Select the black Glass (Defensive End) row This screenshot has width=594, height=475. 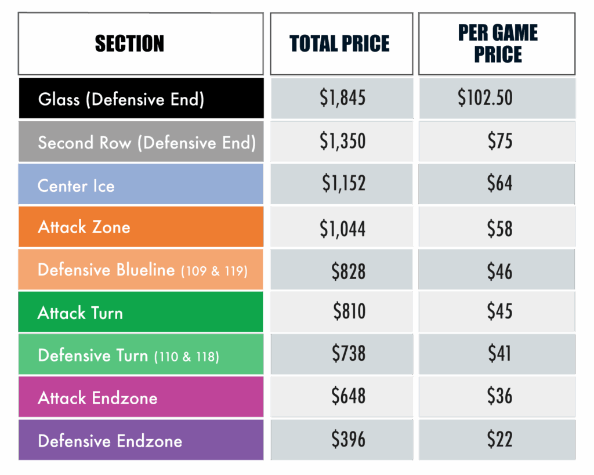[141, 99]
